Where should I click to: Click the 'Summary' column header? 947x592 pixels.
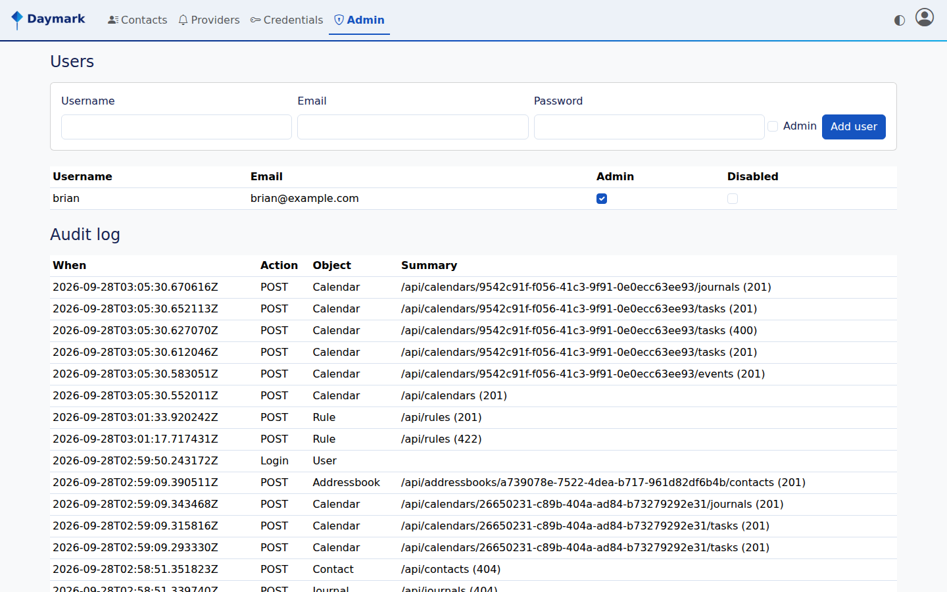click(429, 266)
